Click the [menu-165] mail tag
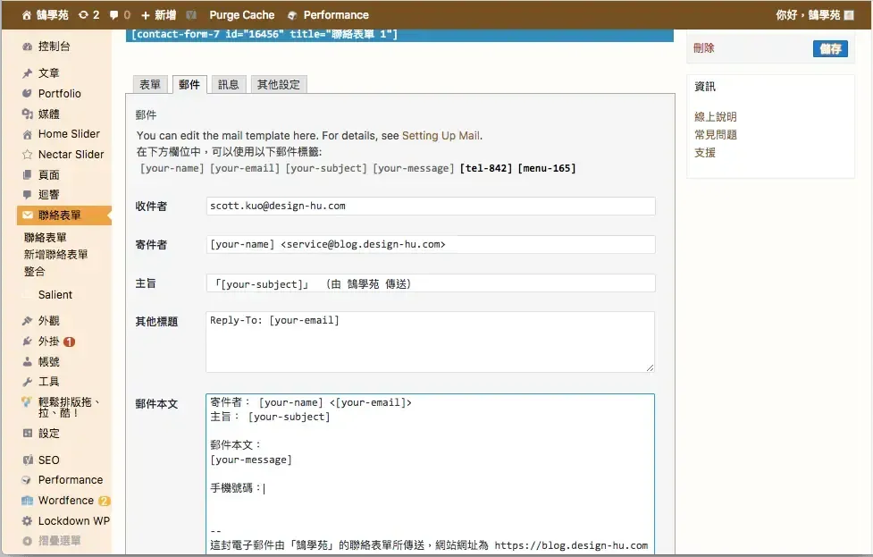873x557 pixels. (547, 168)
